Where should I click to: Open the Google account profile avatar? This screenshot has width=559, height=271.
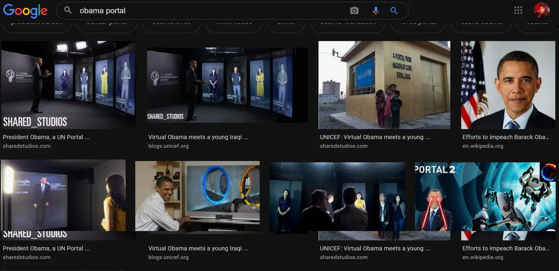(x=542, y=10)
